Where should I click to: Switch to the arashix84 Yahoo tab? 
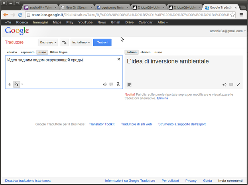[x=40, y=8]
